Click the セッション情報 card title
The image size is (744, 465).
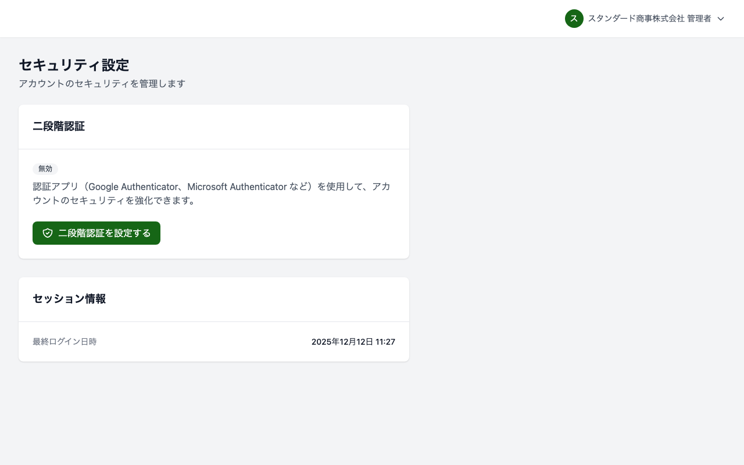coord(69,299)
